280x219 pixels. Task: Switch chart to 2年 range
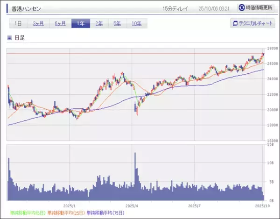click(99, 23)
